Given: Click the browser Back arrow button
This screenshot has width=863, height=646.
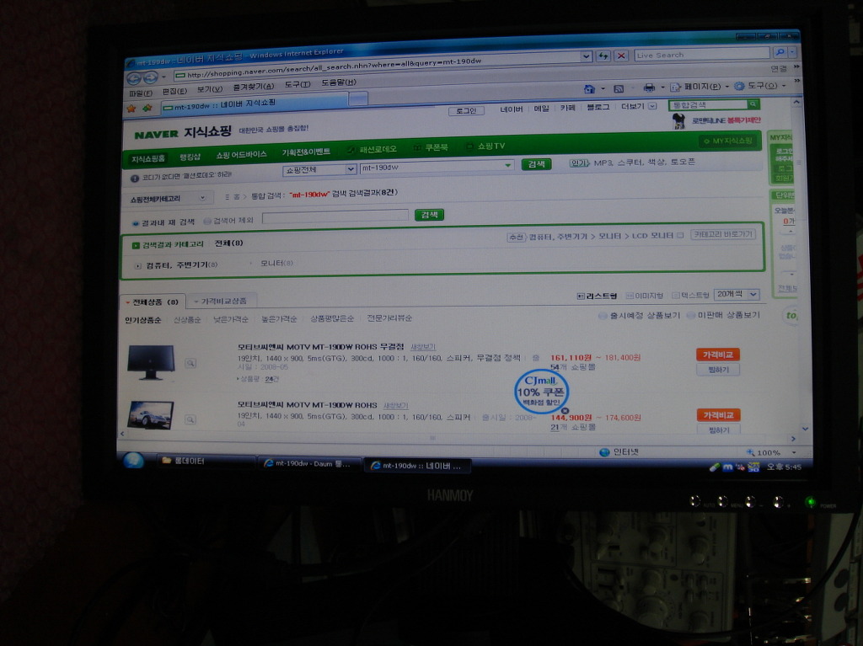Looking at the screenshot, I should (134, 78).
